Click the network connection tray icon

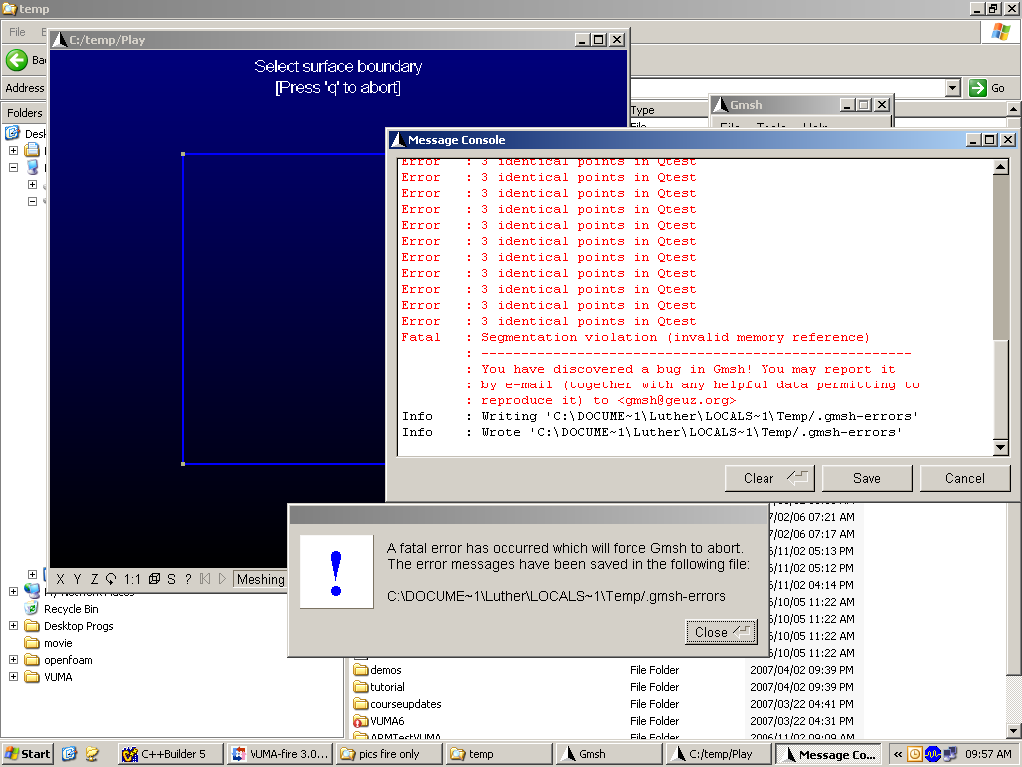(950, 754)
